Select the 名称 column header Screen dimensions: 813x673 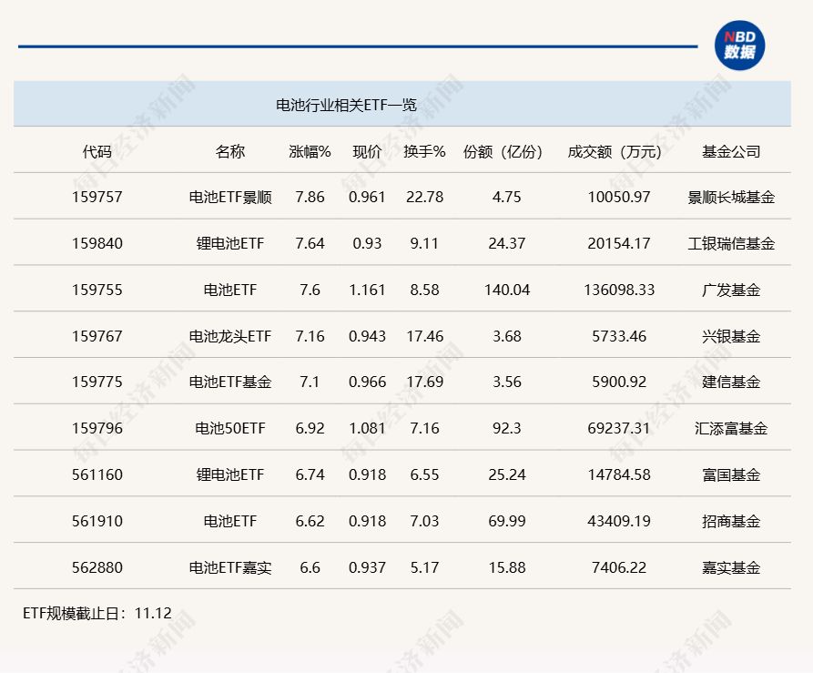click(230, 151)
